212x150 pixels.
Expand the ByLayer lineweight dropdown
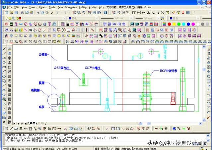point(158,18)
